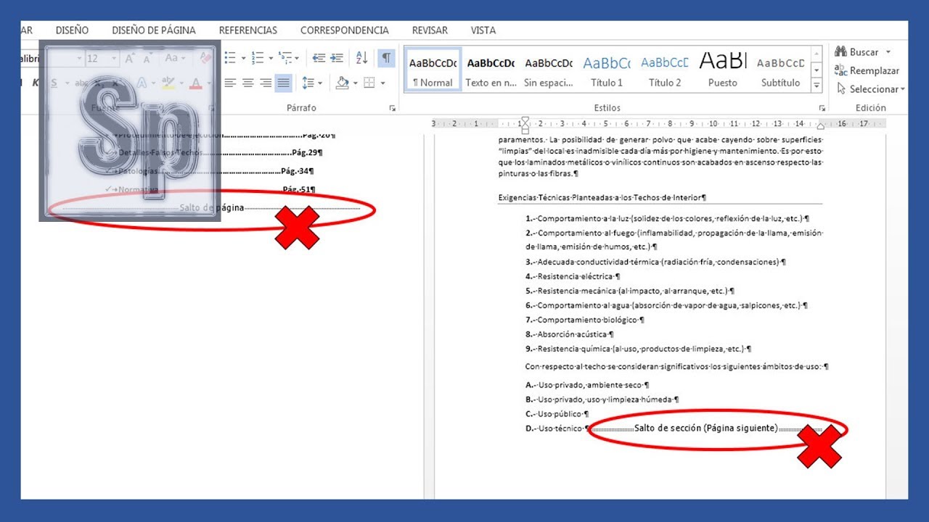Apply bulleted list formatting

(230, 58)
